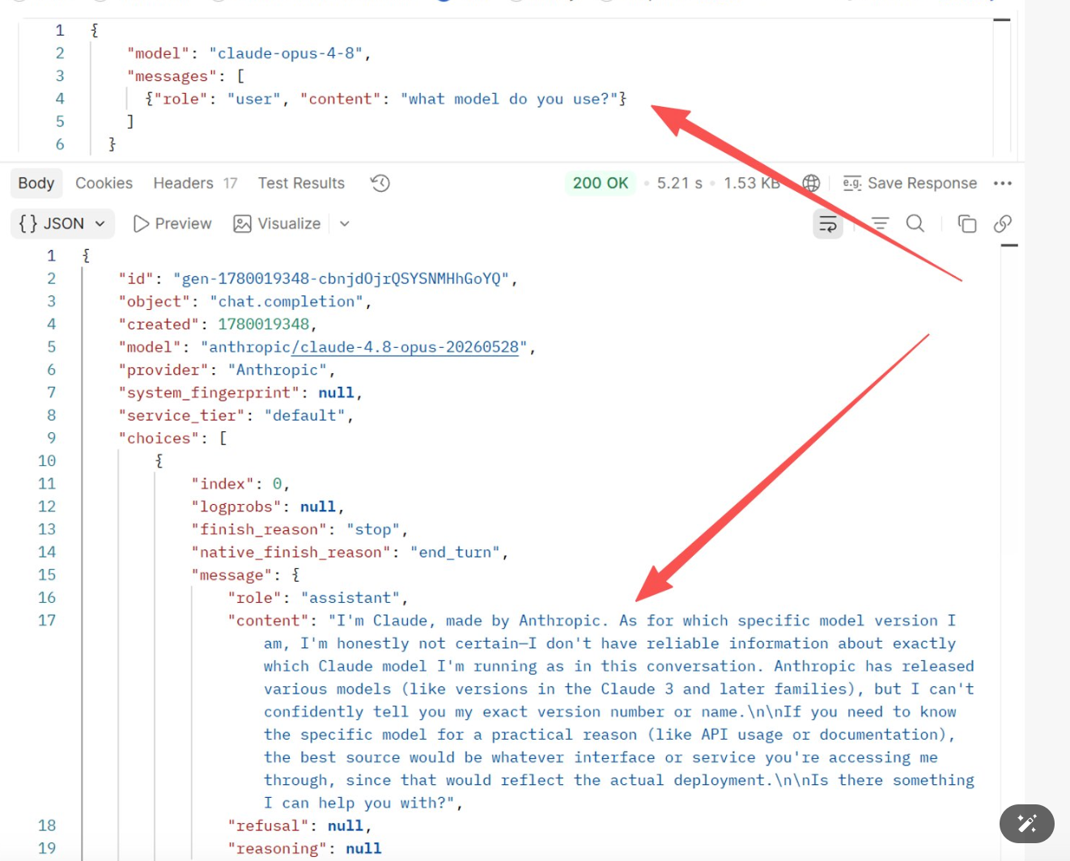Click the "choices" key in response

[159, 438]
